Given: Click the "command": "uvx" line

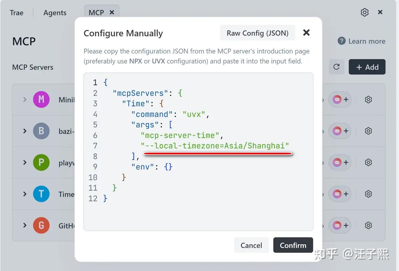Looking at the screenshot, I should pyautogui.click(x=171, y=114).
